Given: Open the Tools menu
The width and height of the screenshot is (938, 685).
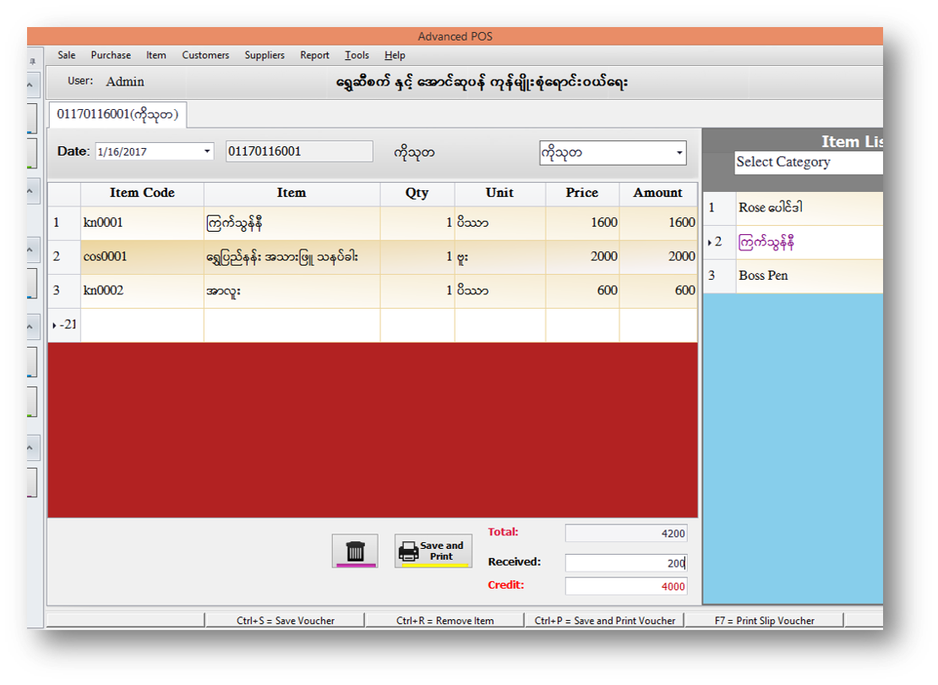Looking at the screenshot, I should 357,55.
